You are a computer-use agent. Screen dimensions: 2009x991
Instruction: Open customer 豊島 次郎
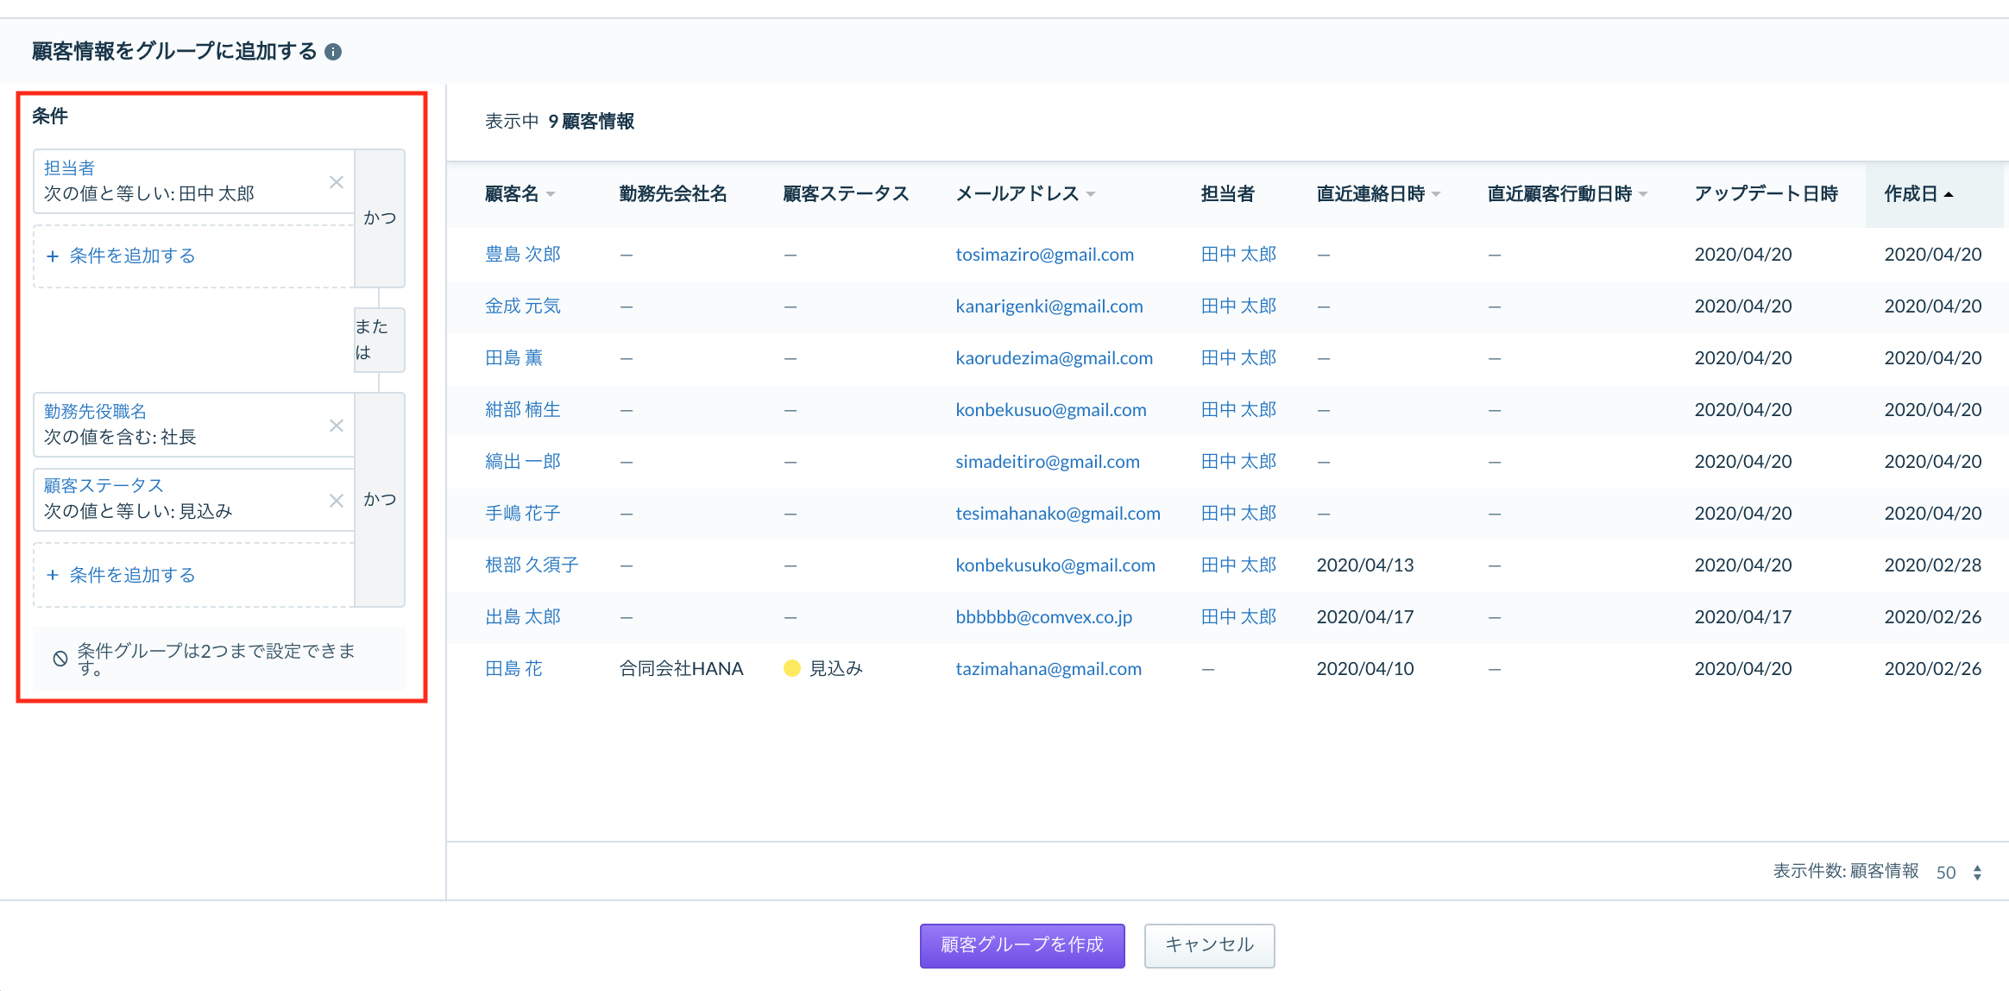[x=523, y=255]
